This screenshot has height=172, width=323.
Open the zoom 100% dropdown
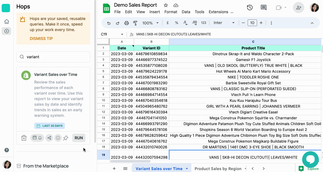pyautogui.click(x=151, y=23)
